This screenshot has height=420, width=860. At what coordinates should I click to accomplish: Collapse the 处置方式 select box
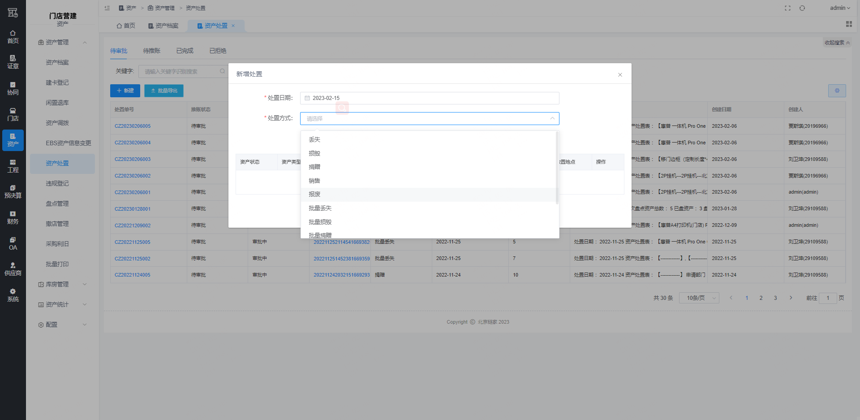tap(552, 118)
